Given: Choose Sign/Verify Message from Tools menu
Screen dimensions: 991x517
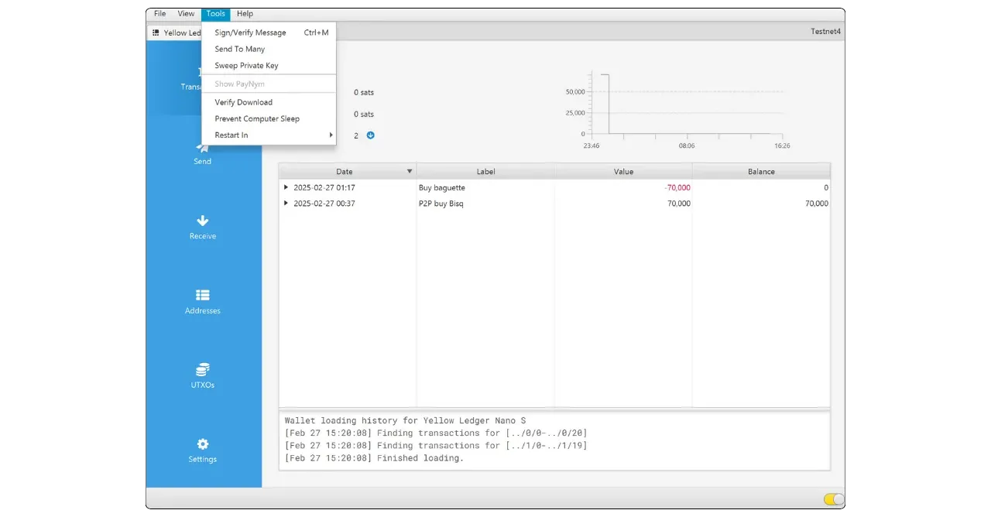Looking at the screenshot, I should (x=250, y=33).
